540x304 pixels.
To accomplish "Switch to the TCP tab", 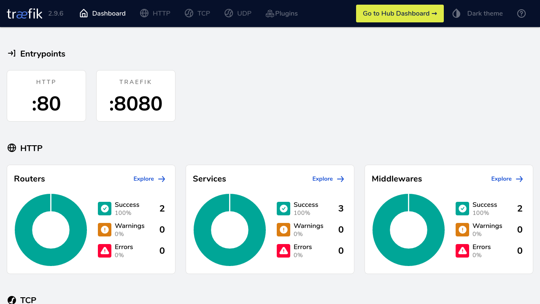I will tap(197, 14).
